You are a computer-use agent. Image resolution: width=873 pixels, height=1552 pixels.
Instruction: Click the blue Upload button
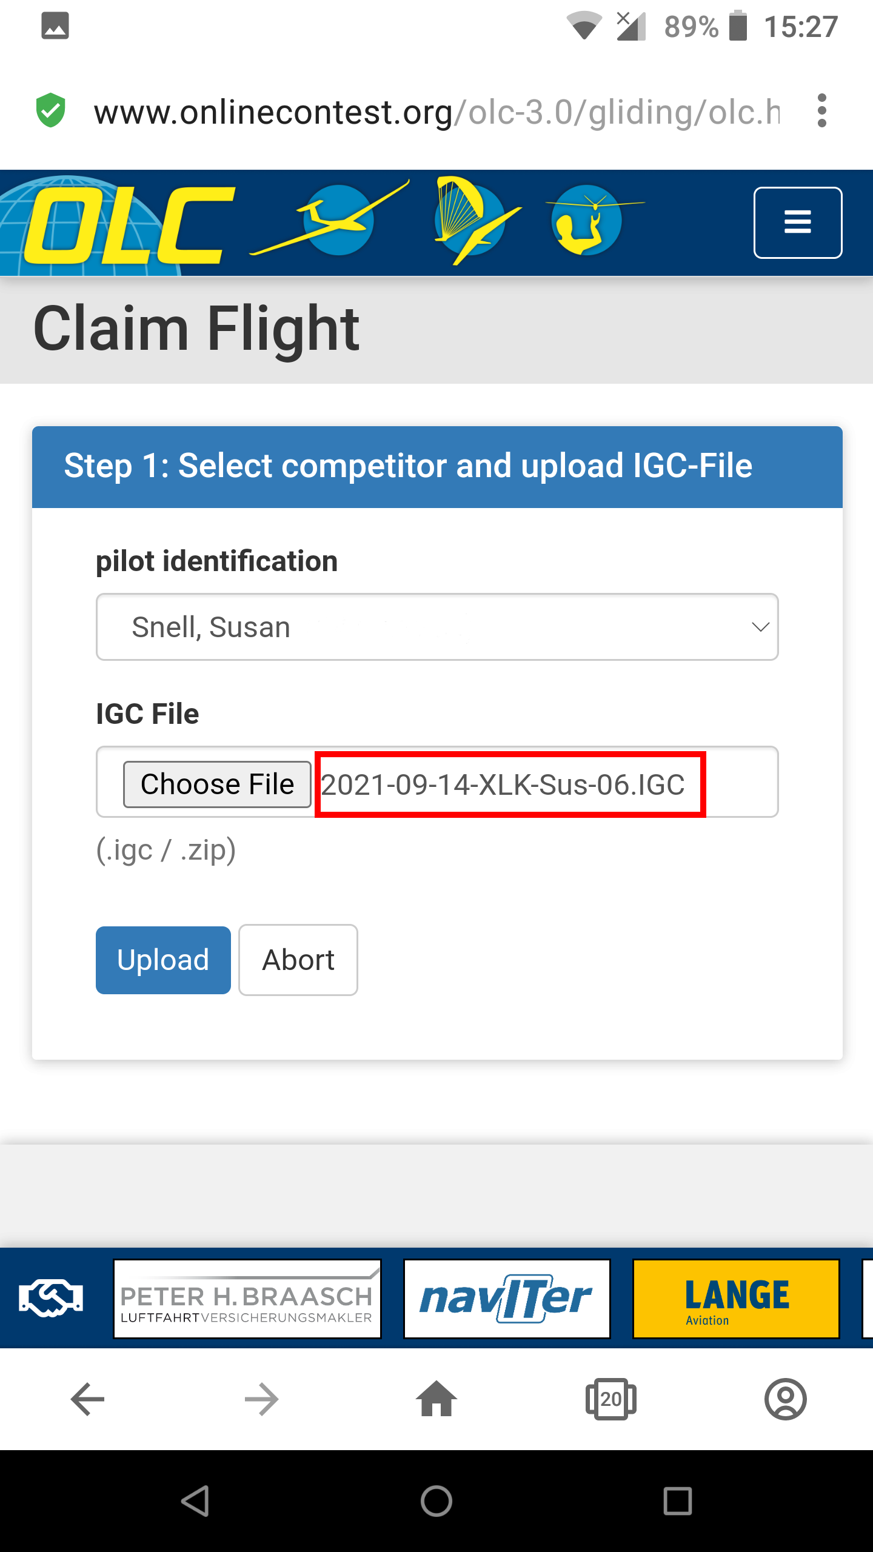pos(163,960)
